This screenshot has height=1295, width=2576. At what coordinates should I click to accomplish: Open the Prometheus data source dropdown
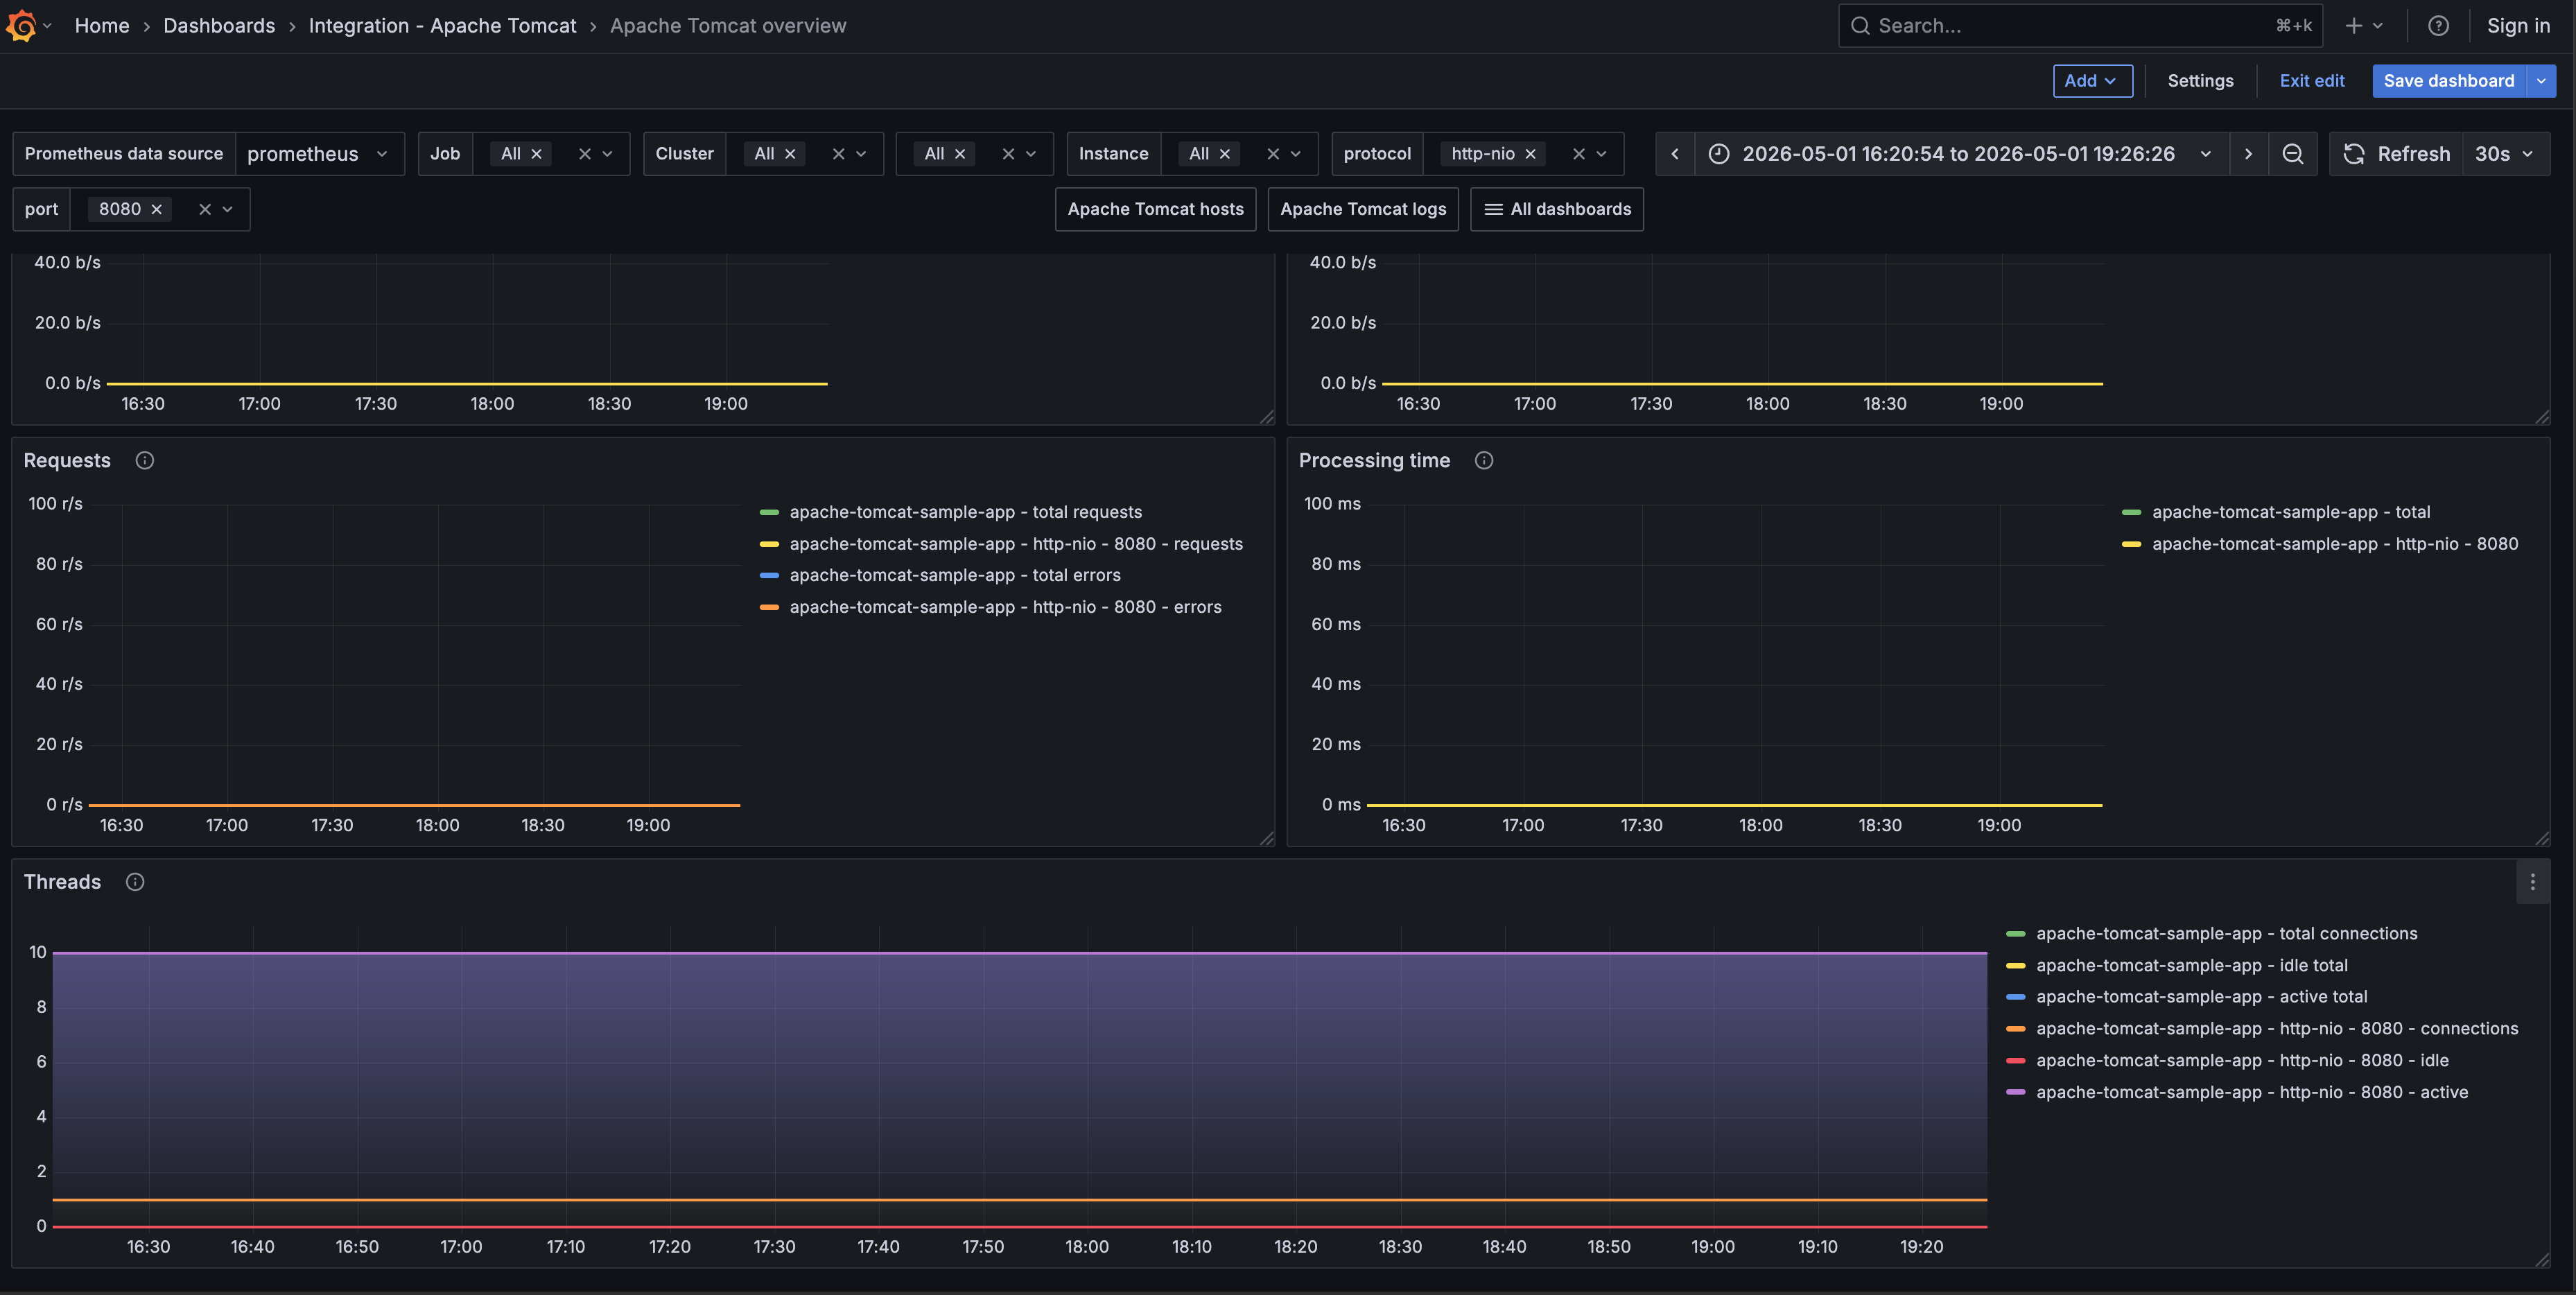click(319, 154)
